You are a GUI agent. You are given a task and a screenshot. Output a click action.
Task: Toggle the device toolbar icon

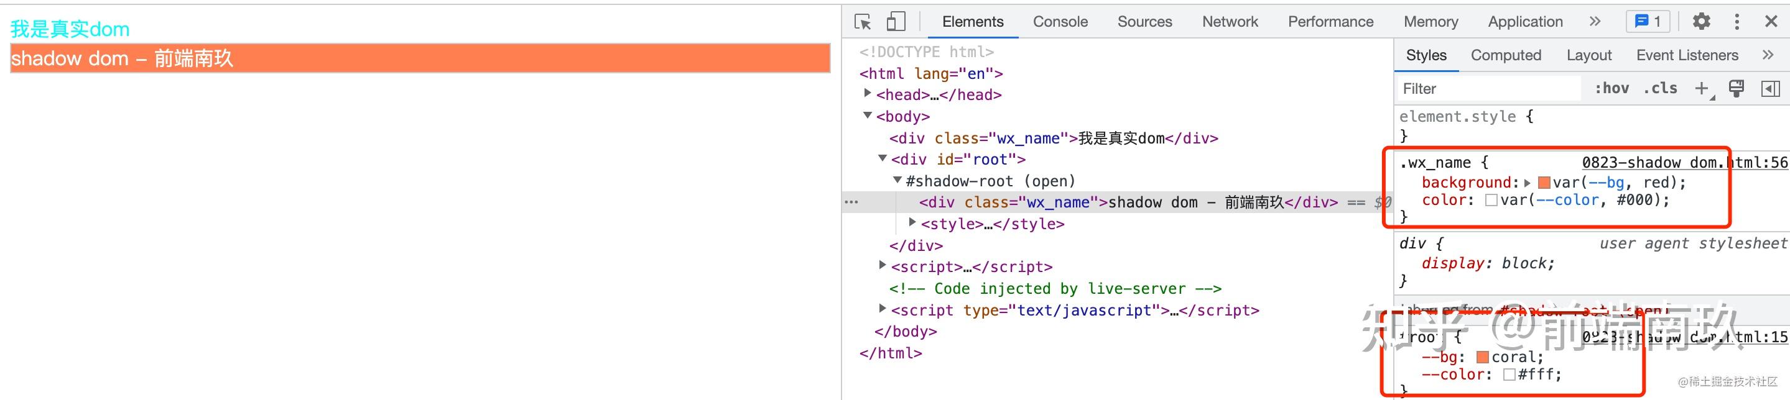pos(896,22)
